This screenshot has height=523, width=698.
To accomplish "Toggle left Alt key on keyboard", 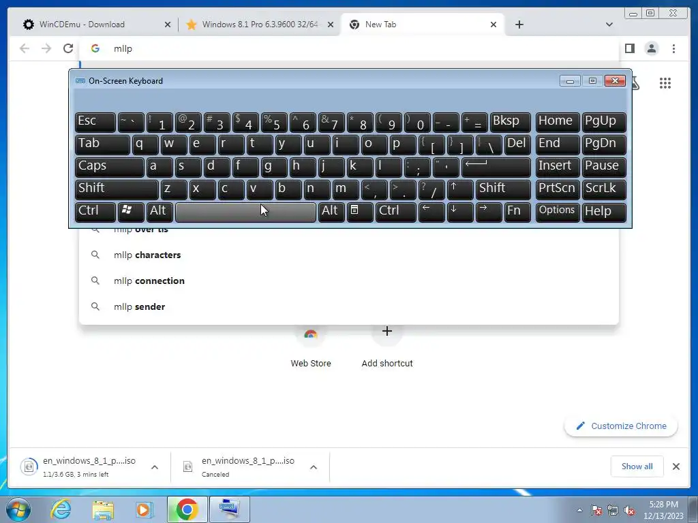I will [160, 212].
